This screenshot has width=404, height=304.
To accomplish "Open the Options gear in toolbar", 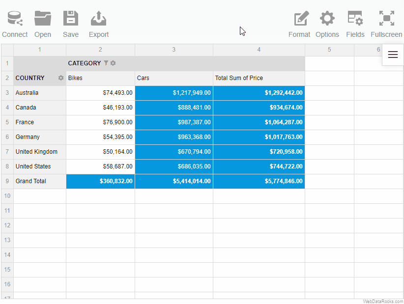I will click(327, 19).
